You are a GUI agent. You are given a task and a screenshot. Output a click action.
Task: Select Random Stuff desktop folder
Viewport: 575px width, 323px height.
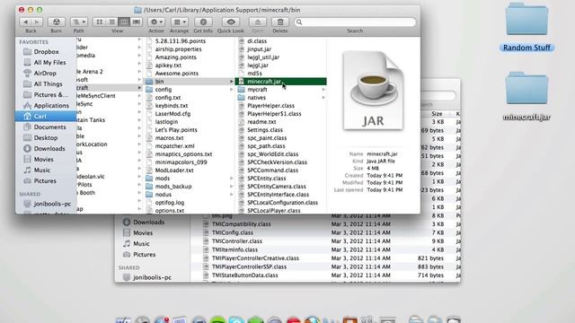click(526, 27)
